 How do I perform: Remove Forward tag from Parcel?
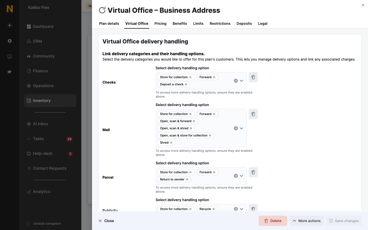pos(214,172)
